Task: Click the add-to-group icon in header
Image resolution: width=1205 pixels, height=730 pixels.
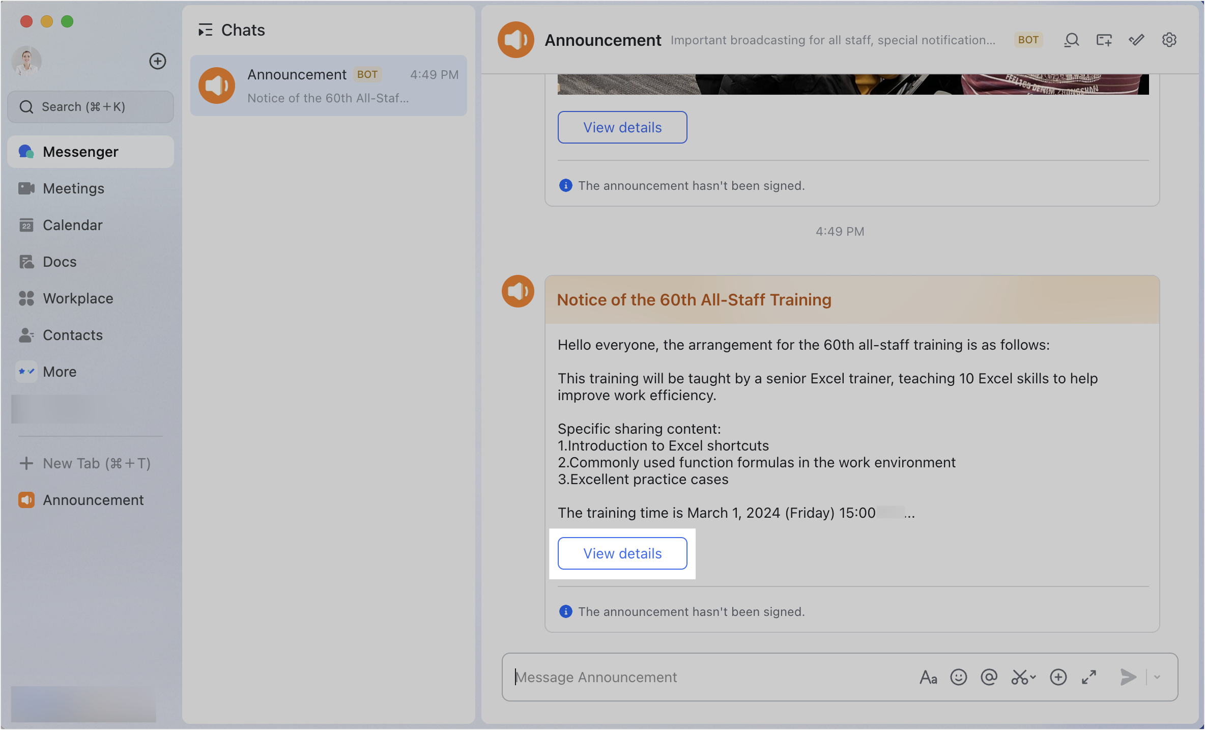Action: click(x=1104, y=40)
